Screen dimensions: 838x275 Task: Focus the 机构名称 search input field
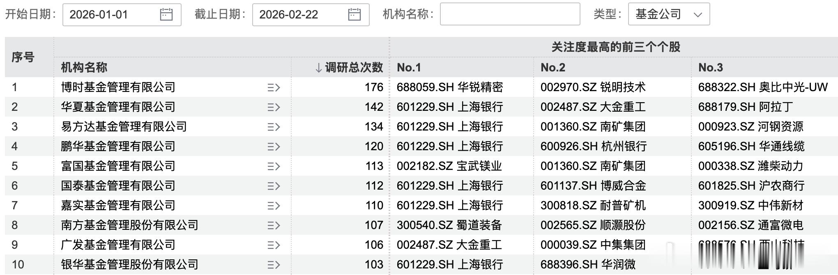[510, 14]
